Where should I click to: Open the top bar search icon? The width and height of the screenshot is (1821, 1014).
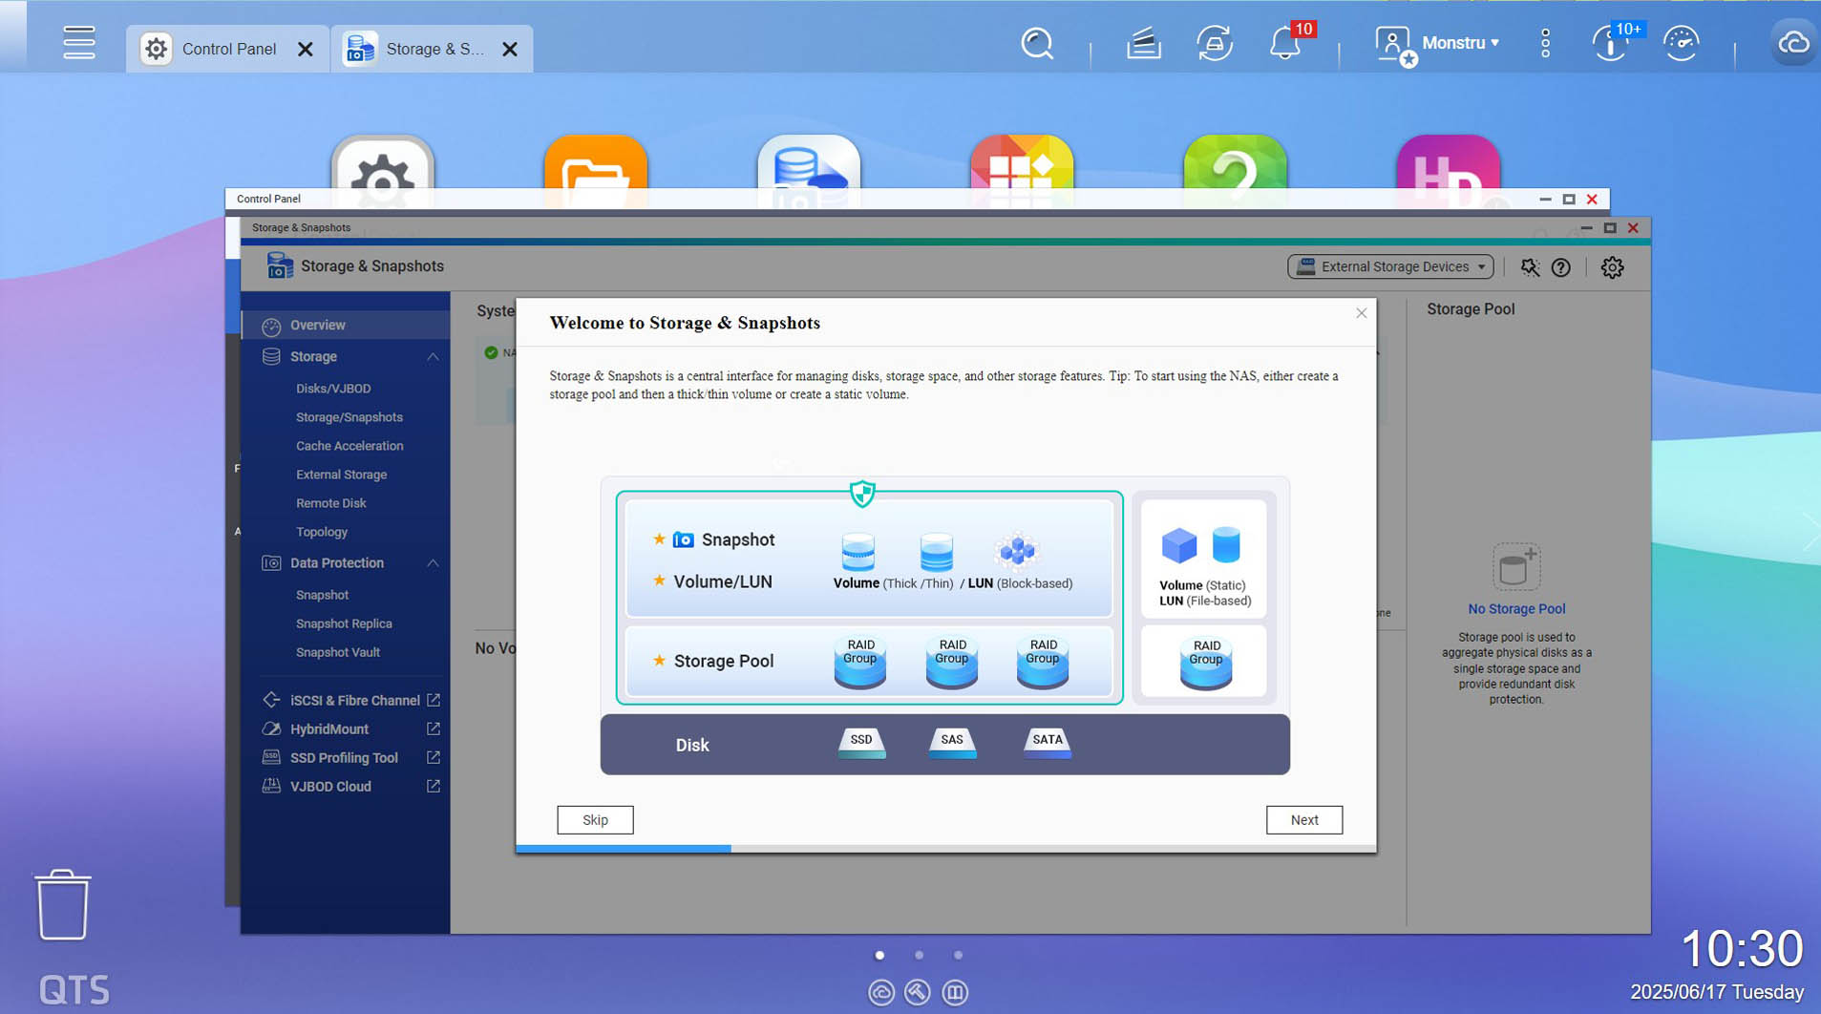(1037, 43)
